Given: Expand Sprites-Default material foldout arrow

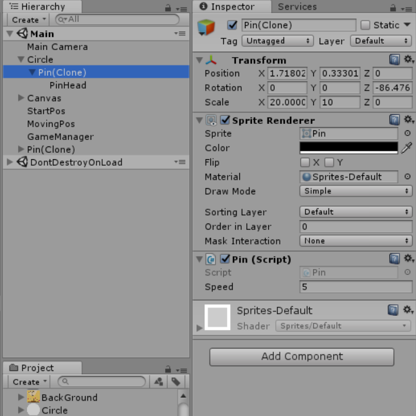Looking at the screenshot, I should 199,328.
